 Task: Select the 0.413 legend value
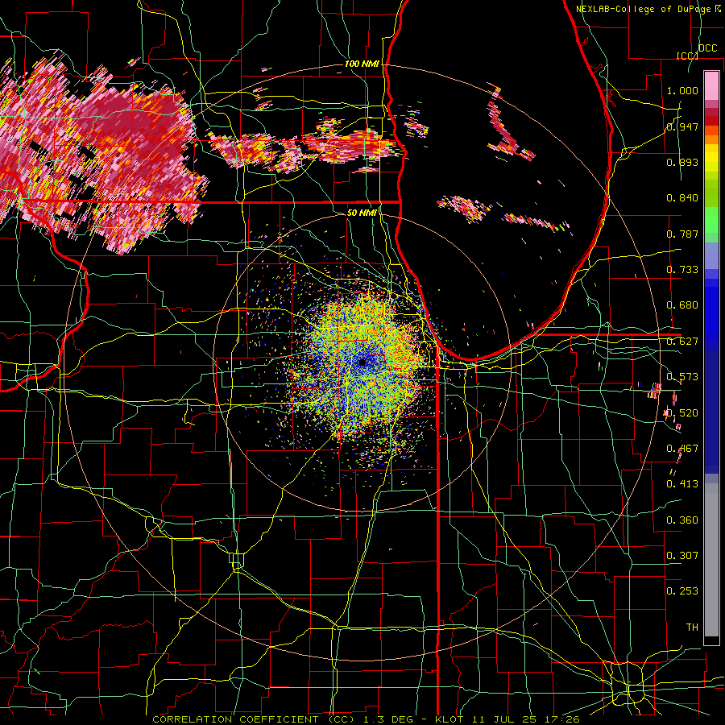coord(682,484)
